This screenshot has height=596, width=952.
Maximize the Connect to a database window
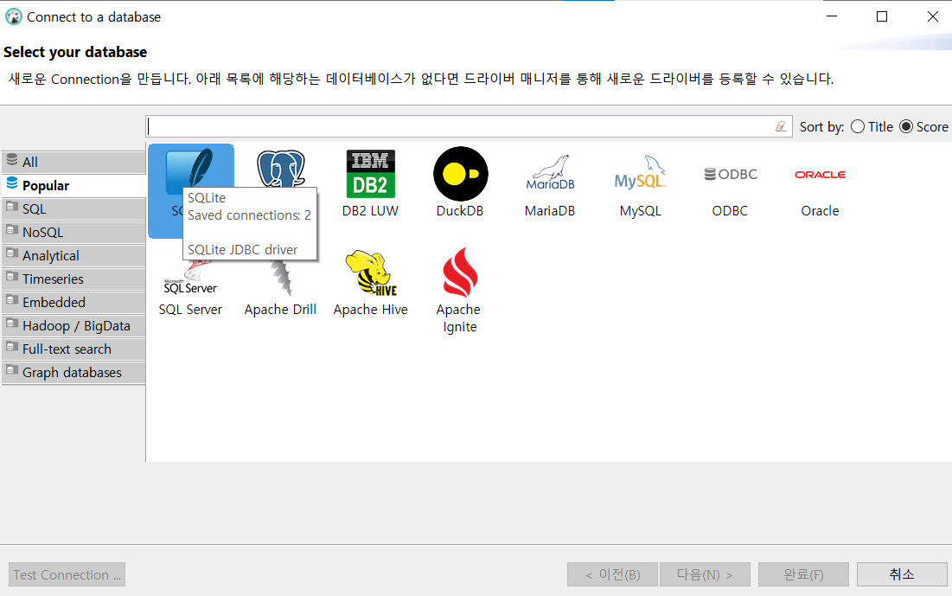click(882, 16)
